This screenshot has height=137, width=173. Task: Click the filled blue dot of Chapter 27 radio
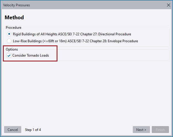tap(9, 34)
